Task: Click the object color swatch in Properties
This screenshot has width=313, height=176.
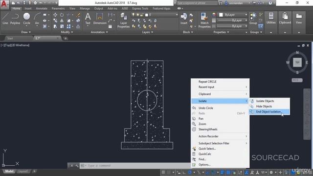Action: point(221,15)
